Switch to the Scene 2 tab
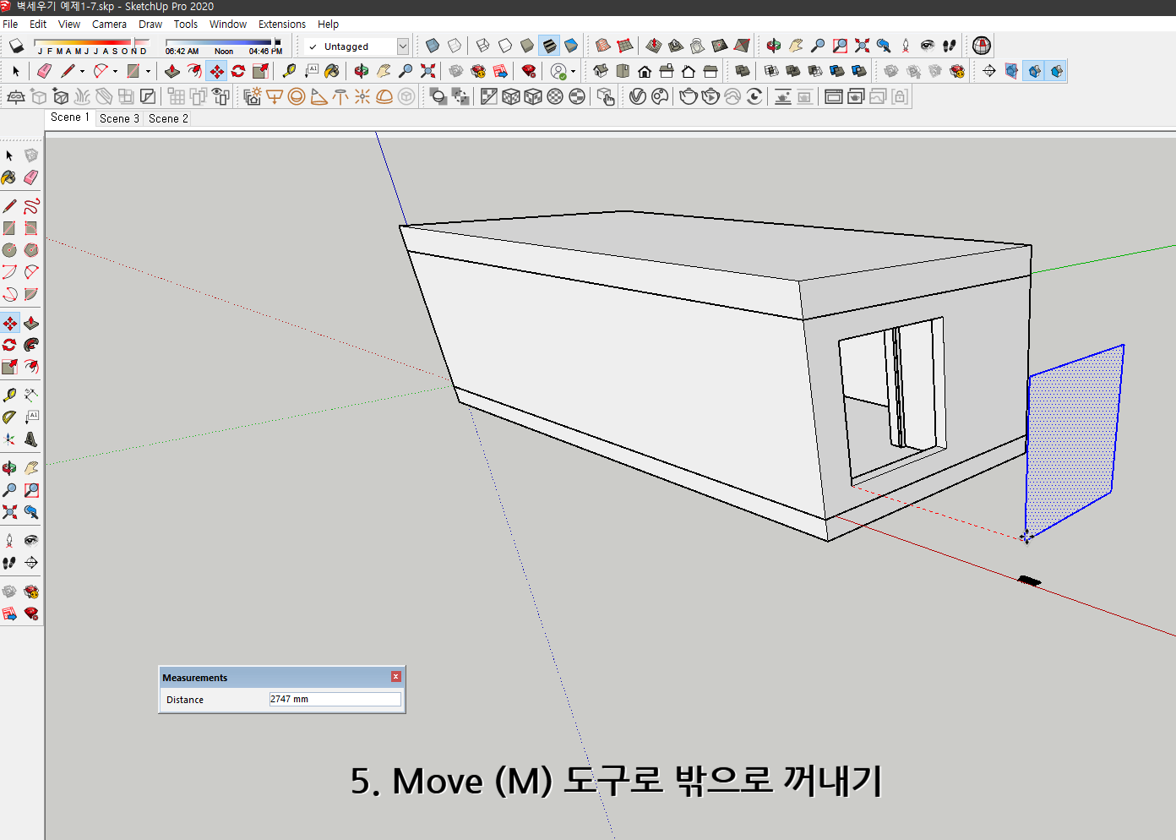Viewport: 1176px width, 840px height. click(x=166, y=118)
